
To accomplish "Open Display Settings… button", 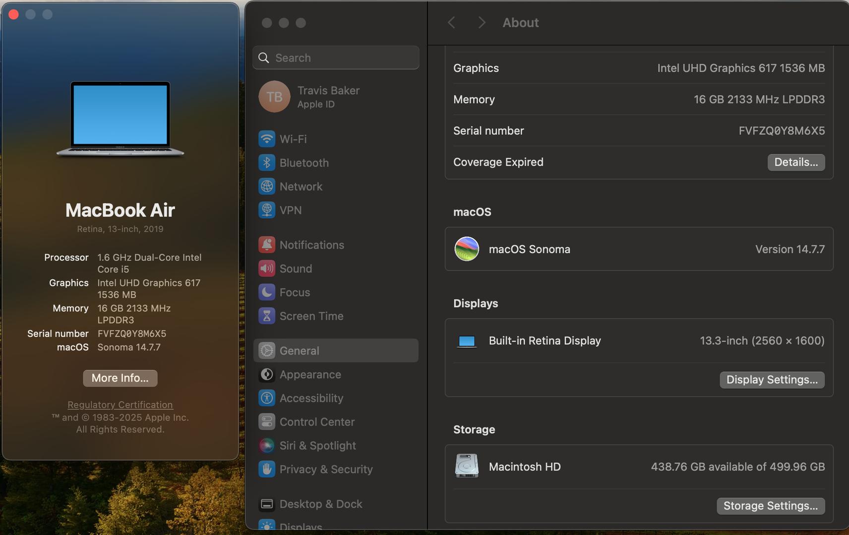I will [772, 380].
